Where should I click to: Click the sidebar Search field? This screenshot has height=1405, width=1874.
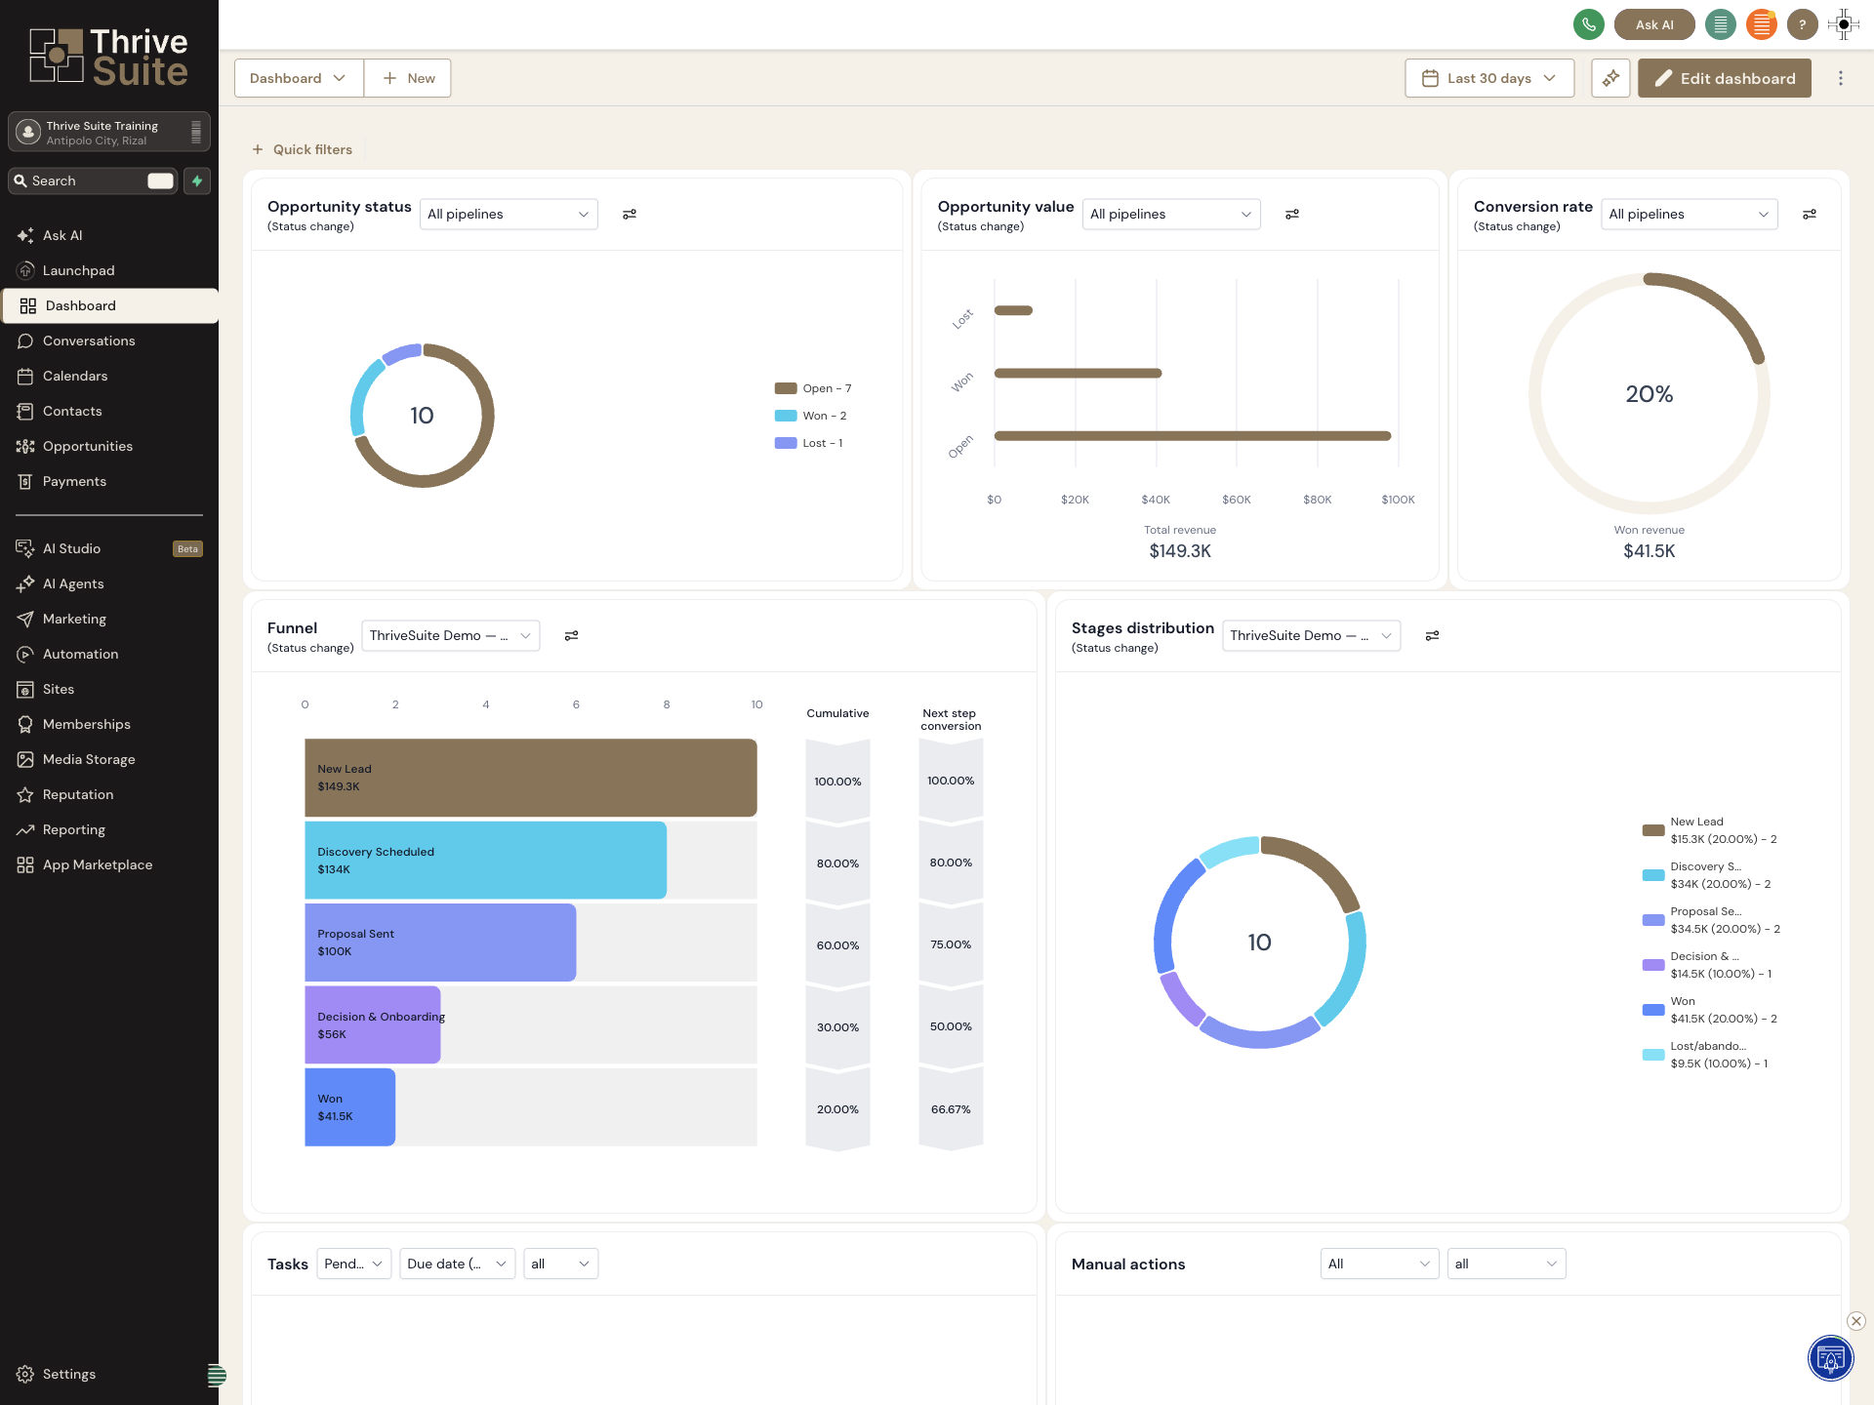click(x=93, y=181)
